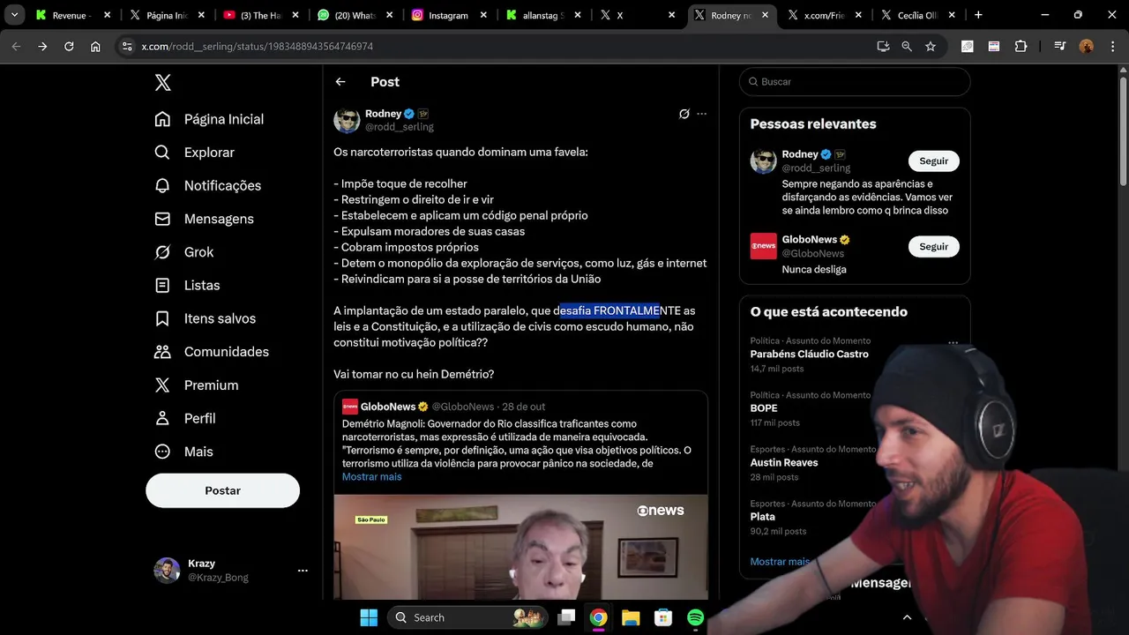Open Microsoft Store from taskbar

[x=663, y=617]
